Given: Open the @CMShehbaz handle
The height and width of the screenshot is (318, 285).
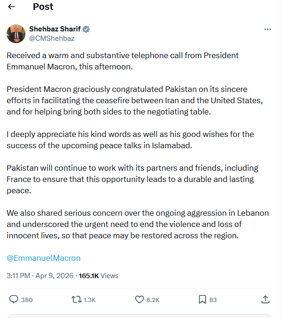Looking at the screenshot, I should (52, 38).
